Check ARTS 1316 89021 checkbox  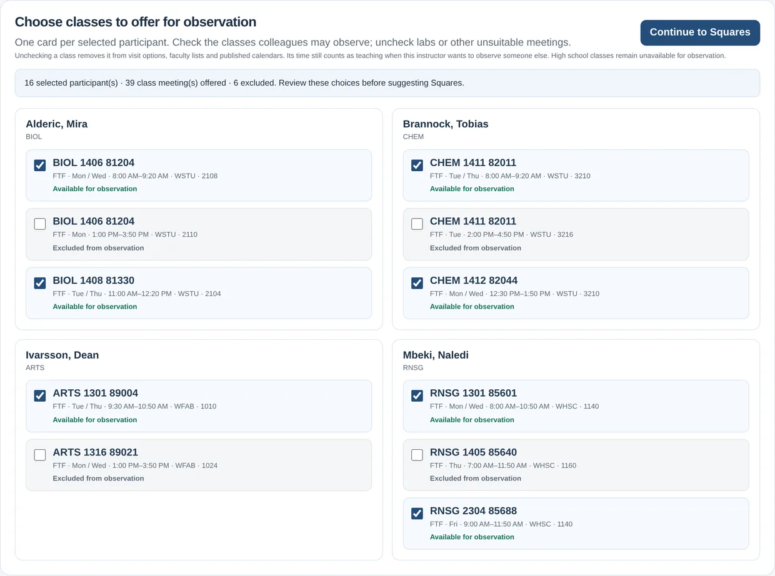coord(40,455)
